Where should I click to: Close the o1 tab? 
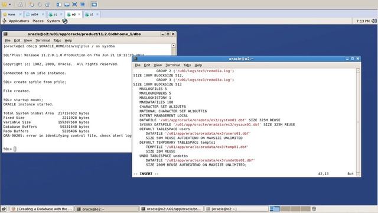pyautogui.click(x=61, y=14)
